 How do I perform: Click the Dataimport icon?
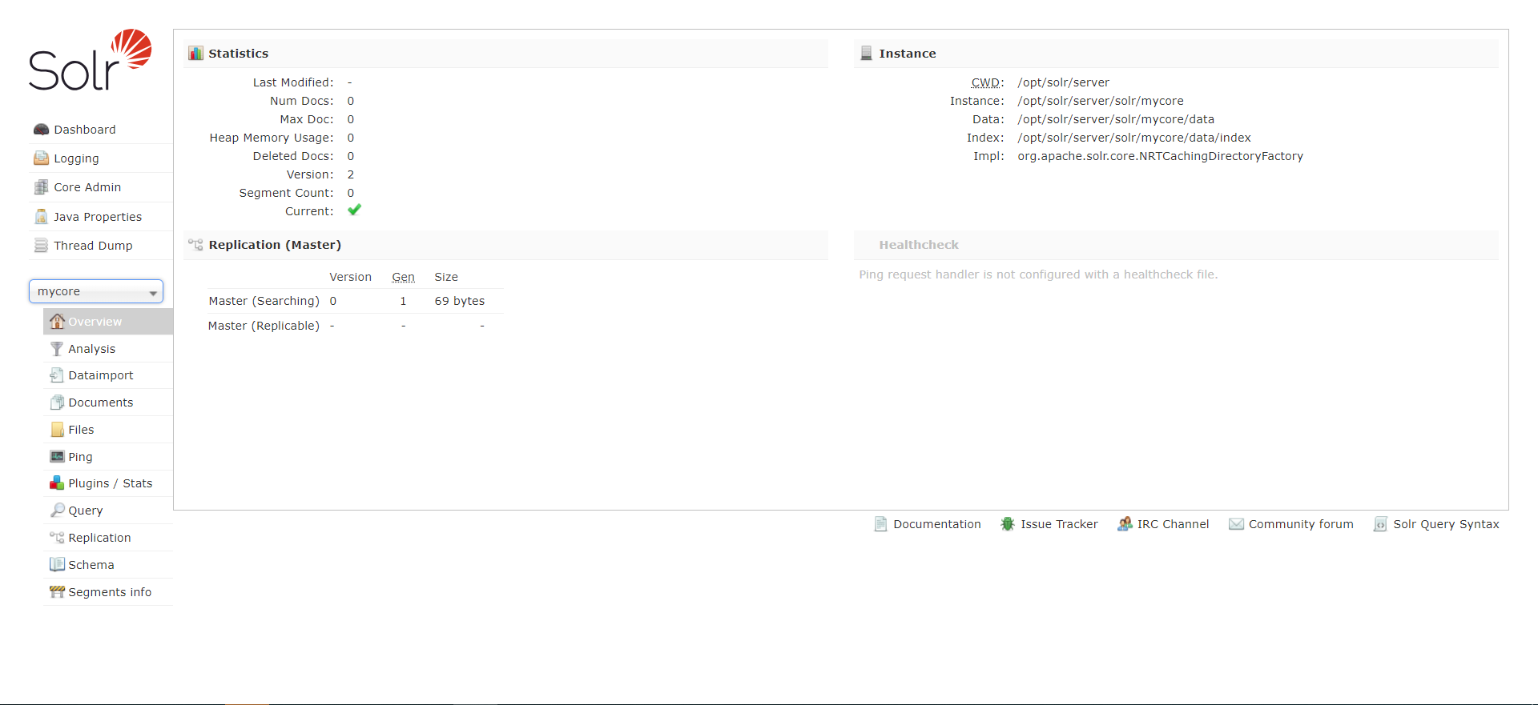(x=57, y=375)
